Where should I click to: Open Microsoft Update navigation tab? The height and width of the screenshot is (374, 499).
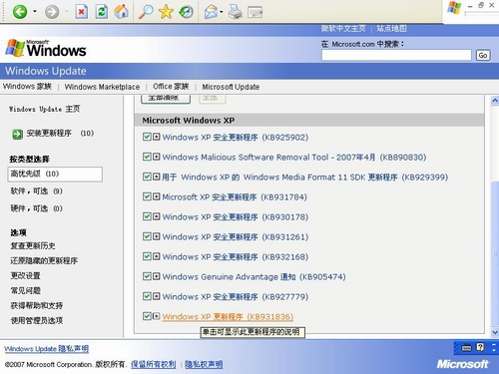[231, 87]
